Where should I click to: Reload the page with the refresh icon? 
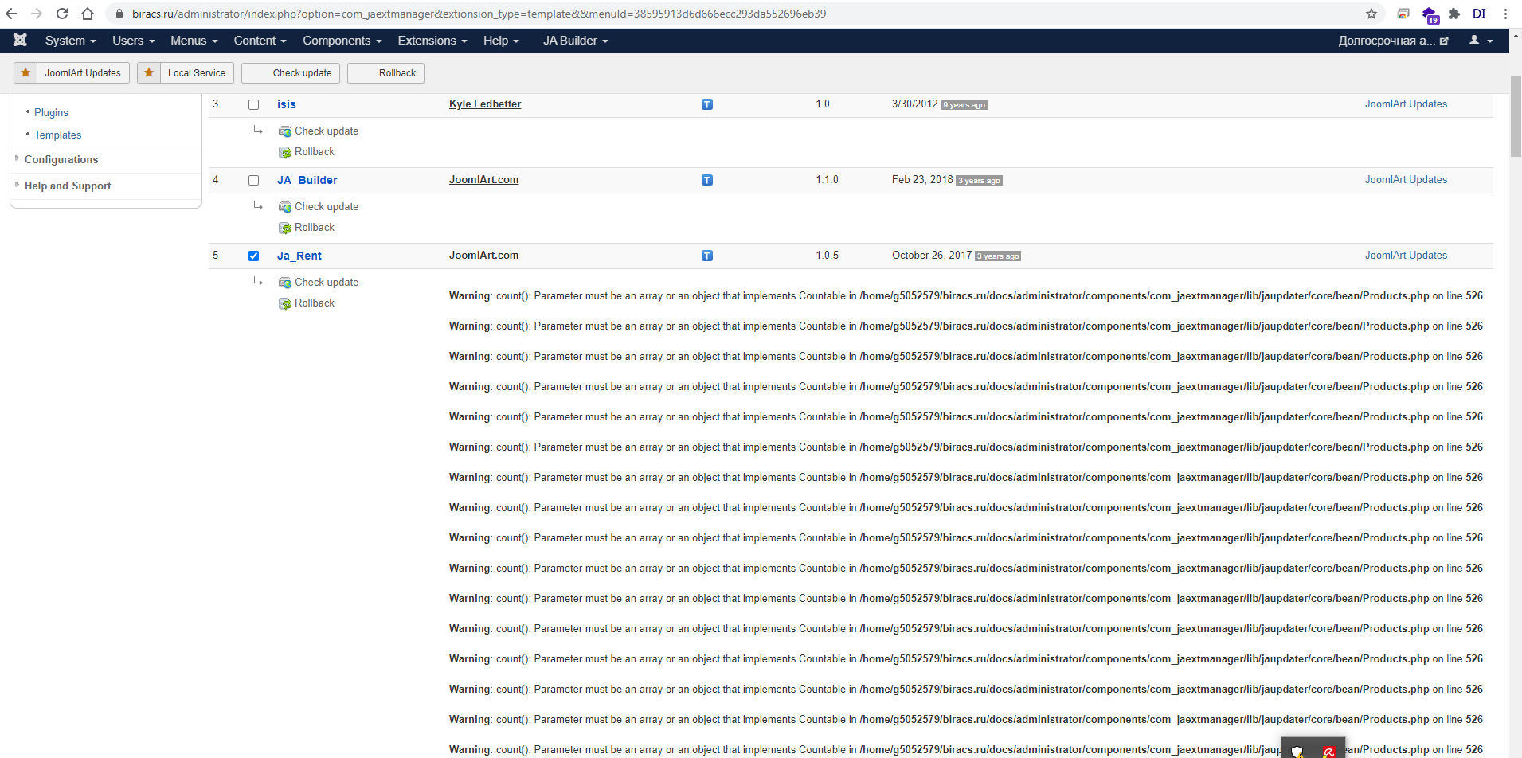(x=62, y=14)
